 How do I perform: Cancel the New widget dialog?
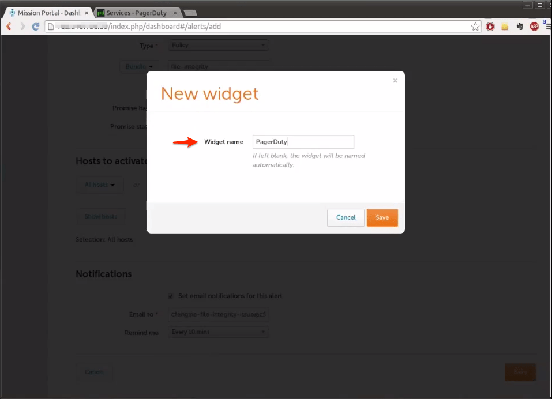point(345,217)
